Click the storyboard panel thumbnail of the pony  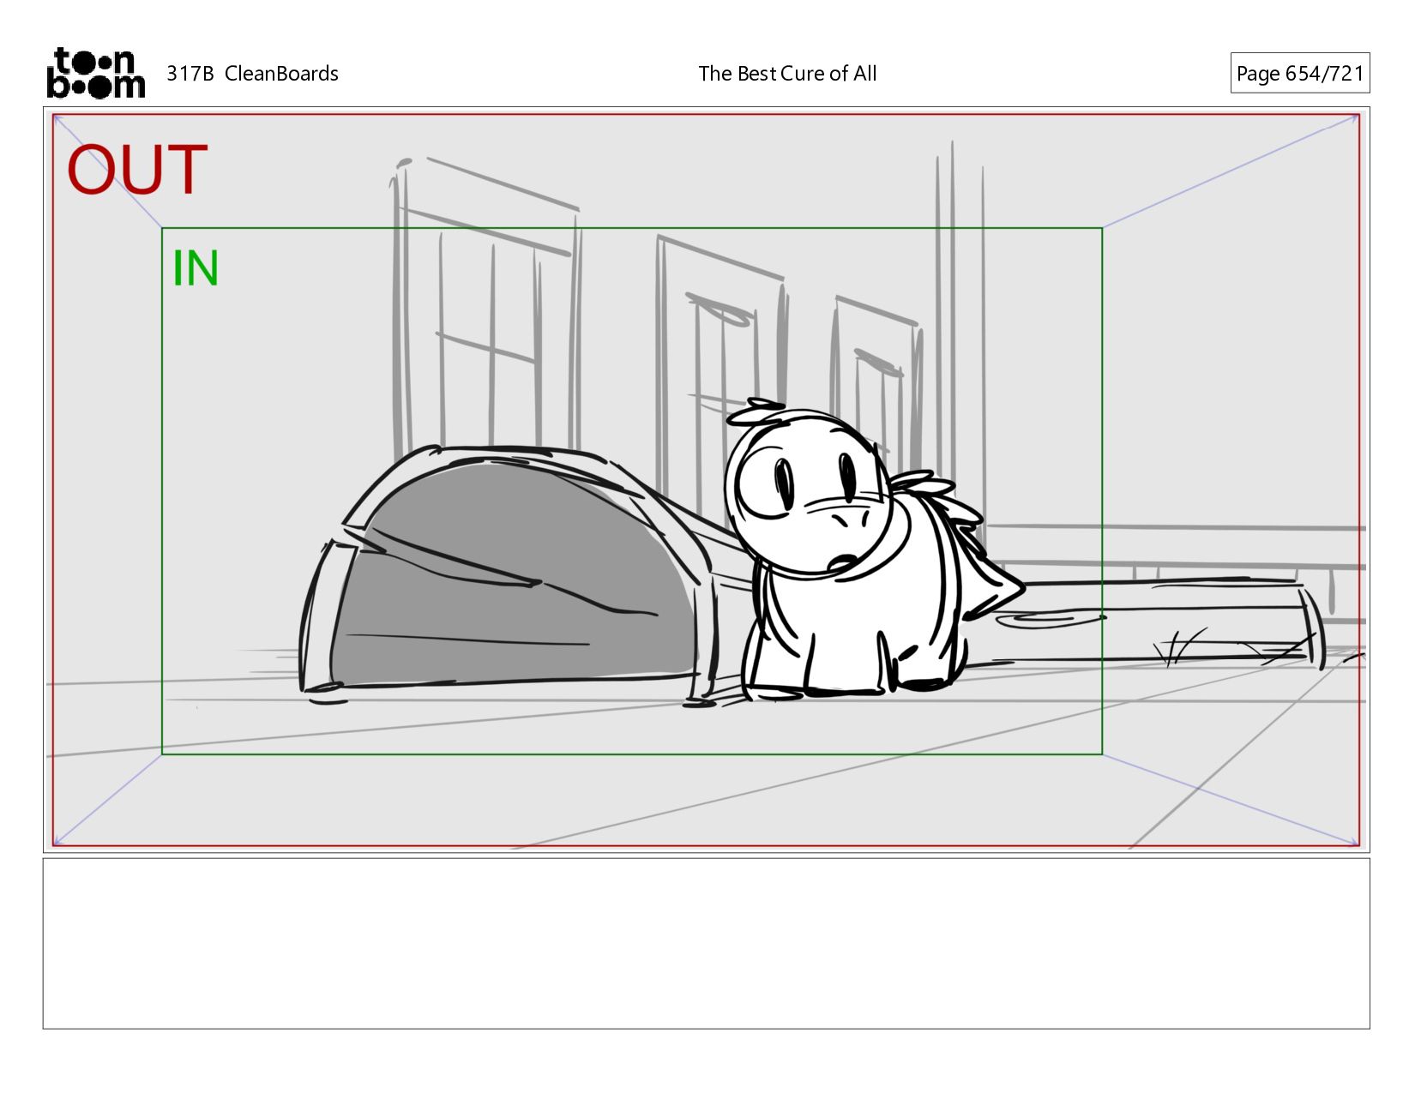pyautogui.click(x=706, y=480)
